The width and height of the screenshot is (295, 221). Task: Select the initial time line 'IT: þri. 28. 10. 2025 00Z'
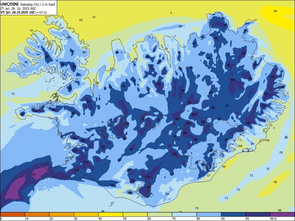(18, 9)
